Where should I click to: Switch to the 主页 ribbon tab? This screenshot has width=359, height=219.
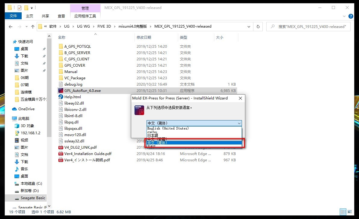[x=29, y=16]
